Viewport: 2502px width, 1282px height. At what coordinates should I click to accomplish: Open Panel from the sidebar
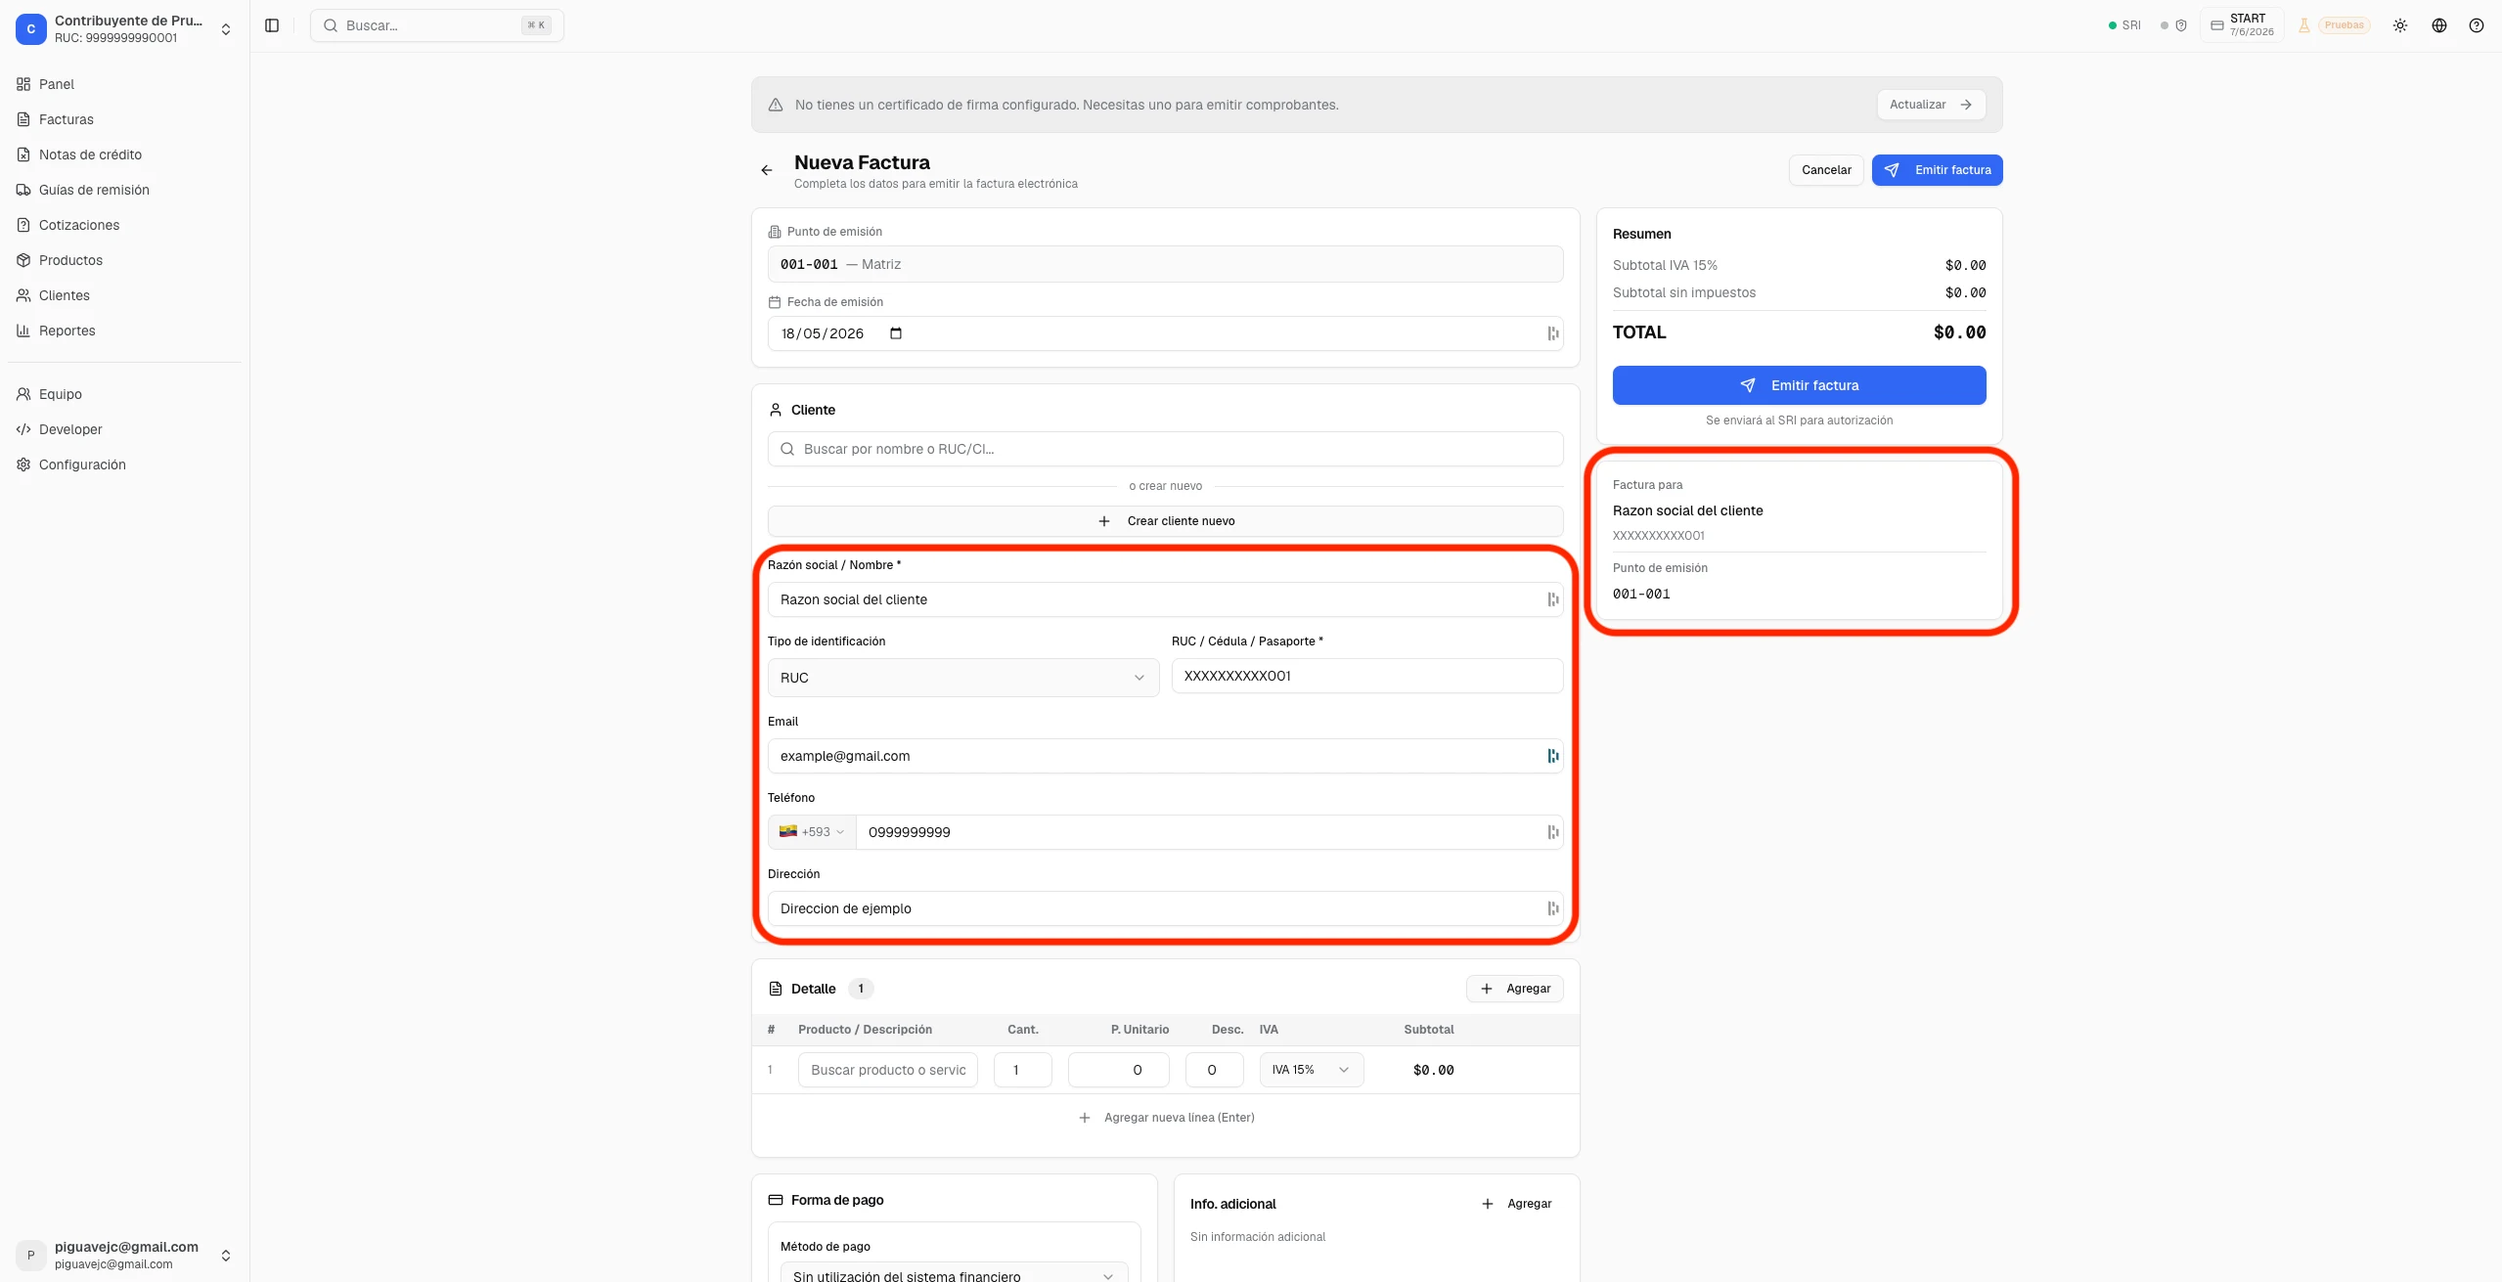[x=124, y=84]
